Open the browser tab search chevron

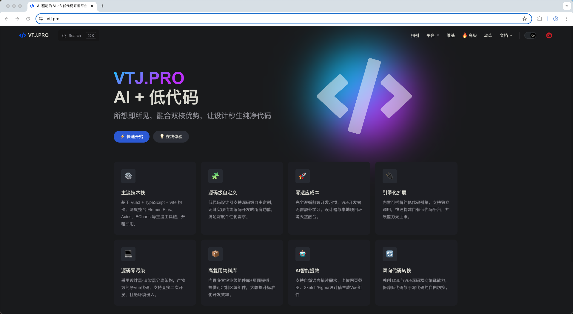[x=566, y=6]
